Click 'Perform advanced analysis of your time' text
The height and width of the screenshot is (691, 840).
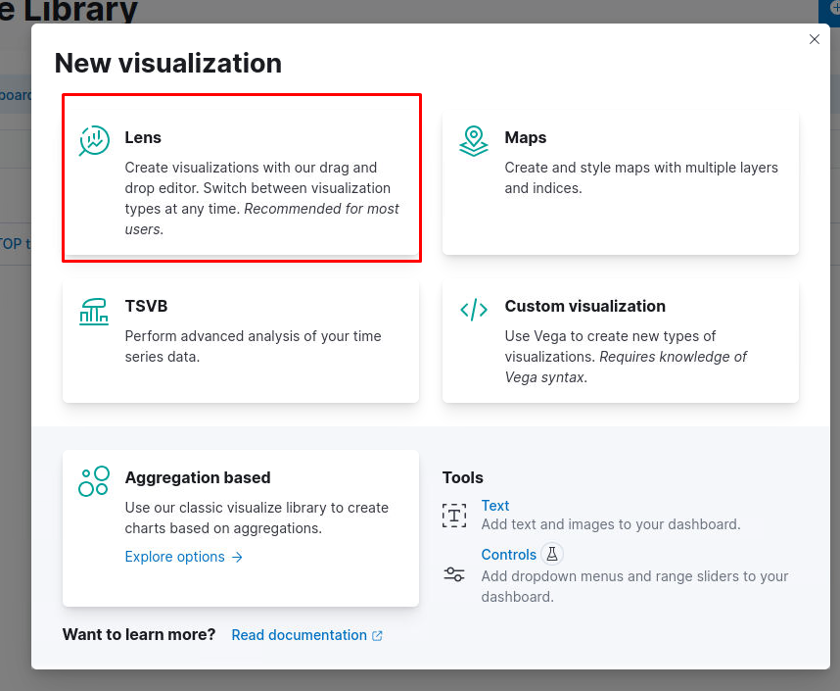pos(253,336)
